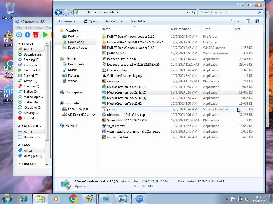This screenshot has height=204, width=273.
Task: Collapse the STATUS section in qBittorrent
Action: coord(19,44)
